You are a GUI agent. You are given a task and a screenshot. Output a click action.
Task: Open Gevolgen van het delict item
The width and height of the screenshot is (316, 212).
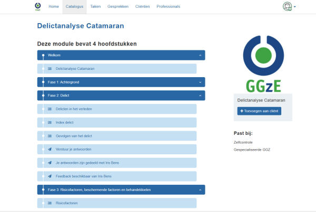click(73, 136)
